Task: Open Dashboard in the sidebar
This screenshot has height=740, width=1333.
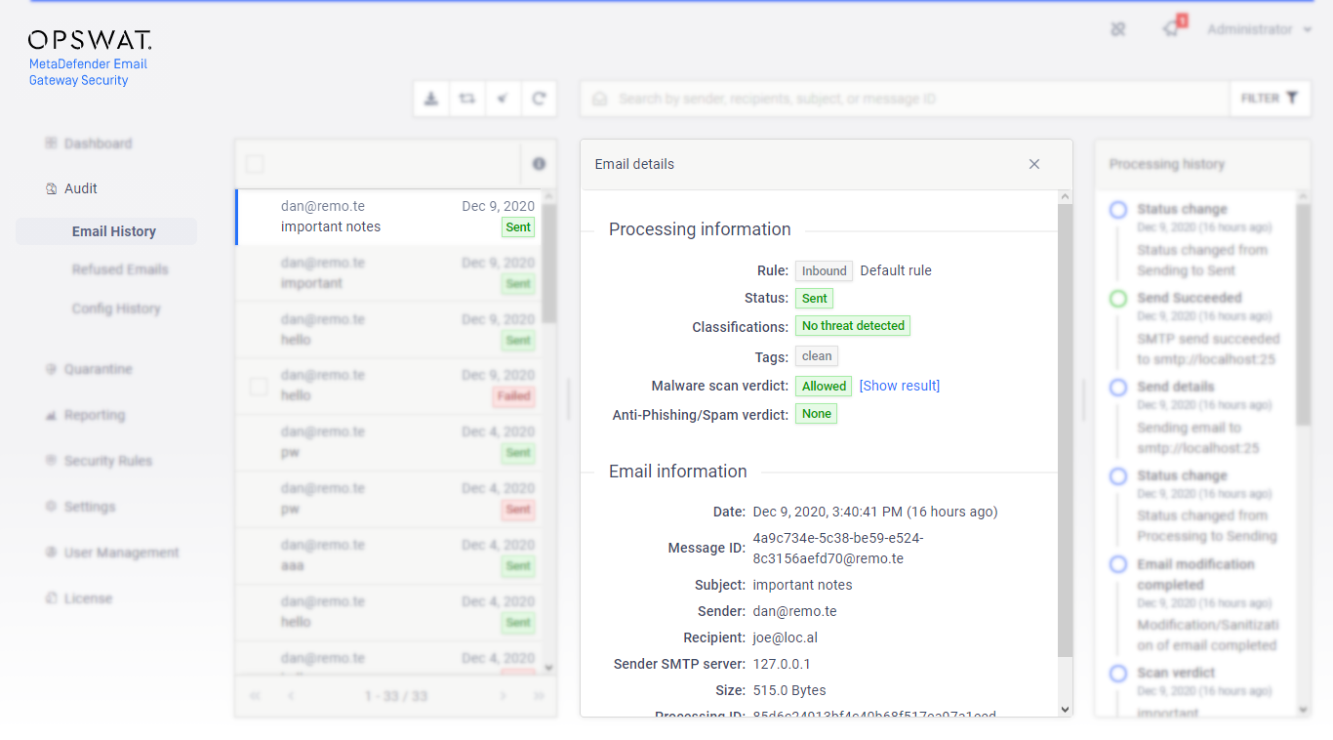Action: tap(98, 144)
